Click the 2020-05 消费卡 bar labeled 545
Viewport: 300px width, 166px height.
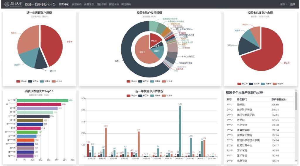point(180,131)
